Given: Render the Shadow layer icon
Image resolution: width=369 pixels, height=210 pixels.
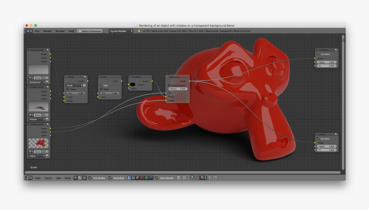Looking at the screenshot, I should tap(47, 119).
